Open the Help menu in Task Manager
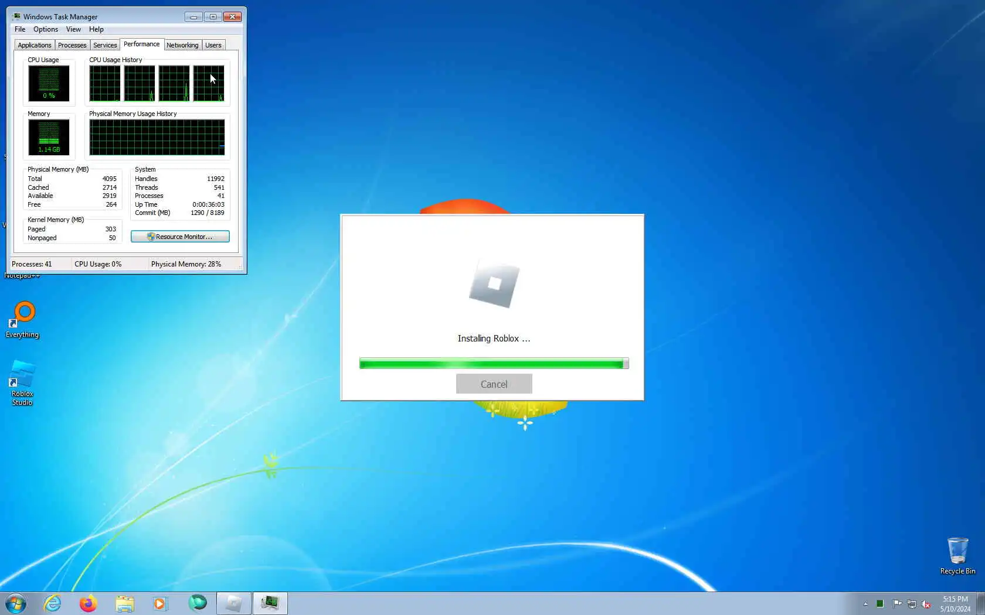985x615 pixels. (96, 29)
